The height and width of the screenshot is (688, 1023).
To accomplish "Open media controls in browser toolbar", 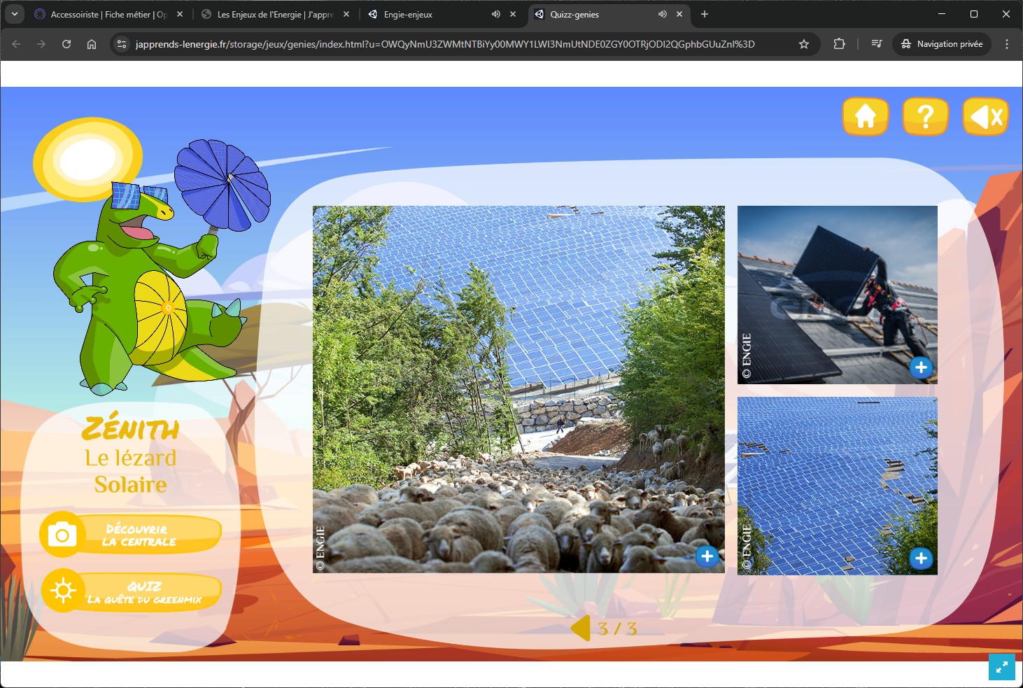I will (877, 44).
